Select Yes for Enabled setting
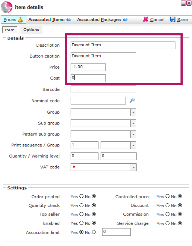 [x=81, y=223]
